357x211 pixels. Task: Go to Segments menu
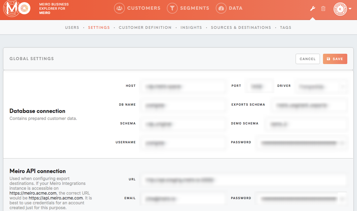[195, 8]
